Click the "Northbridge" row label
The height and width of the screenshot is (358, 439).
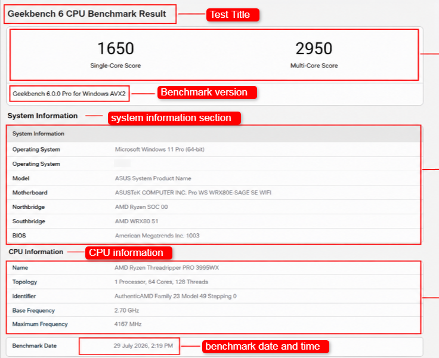(x=28, y=207)
